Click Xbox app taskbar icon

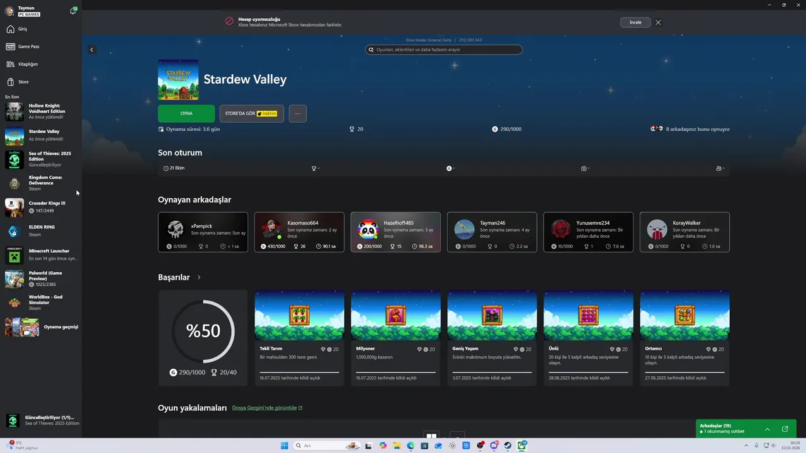[522, 445]
